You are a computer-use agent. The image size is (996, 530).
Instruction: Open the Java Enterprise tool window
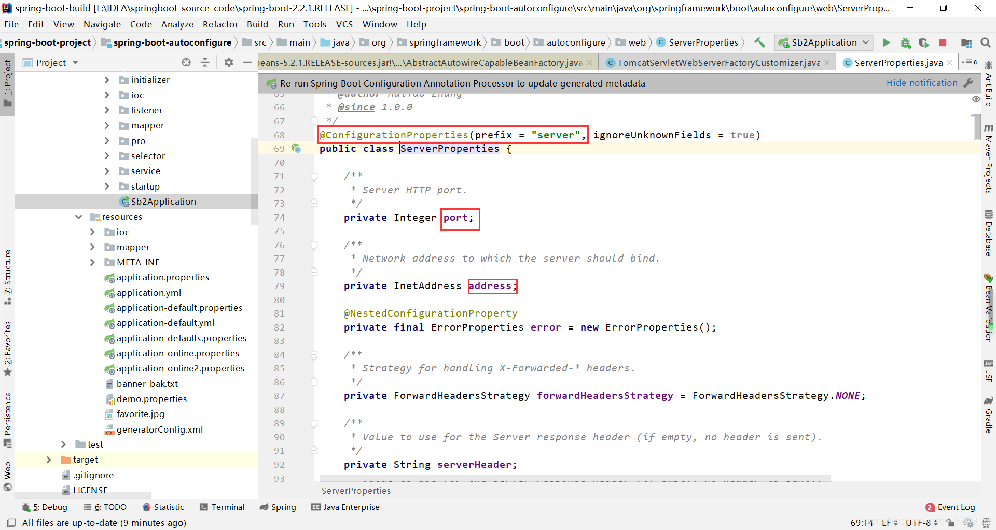pos(345,507)
